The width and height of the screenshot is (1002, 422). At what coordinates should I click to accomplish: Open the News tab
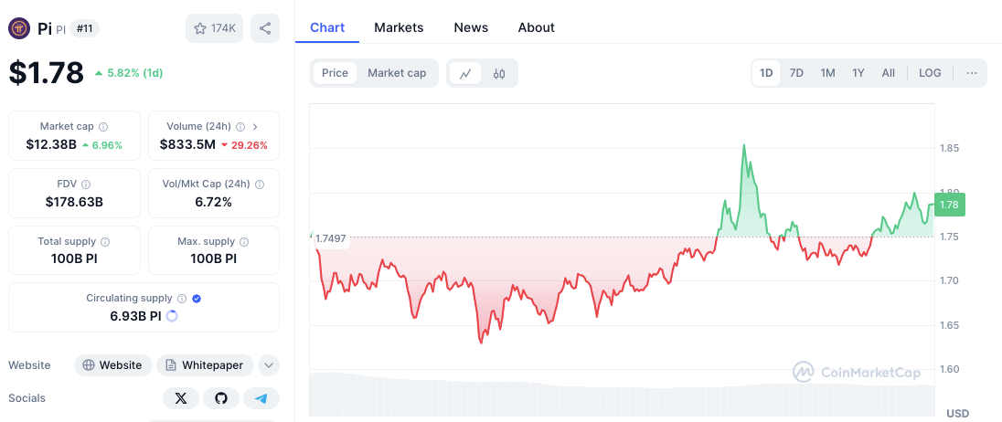click(471, 27)
